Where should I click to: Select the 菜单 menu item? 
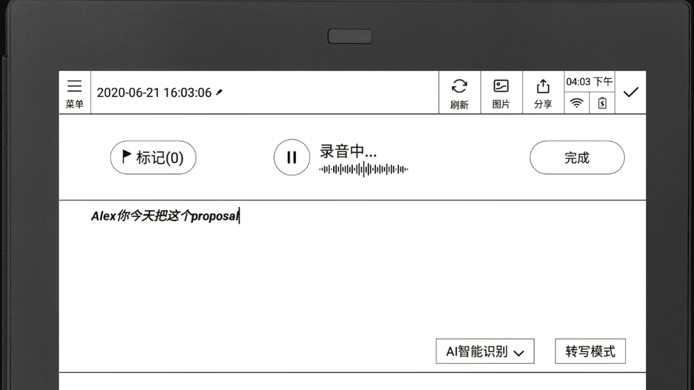(x=74, y=92)
